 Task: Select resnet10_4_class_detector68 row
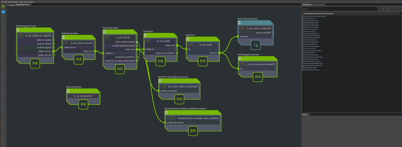pos(120,61)
